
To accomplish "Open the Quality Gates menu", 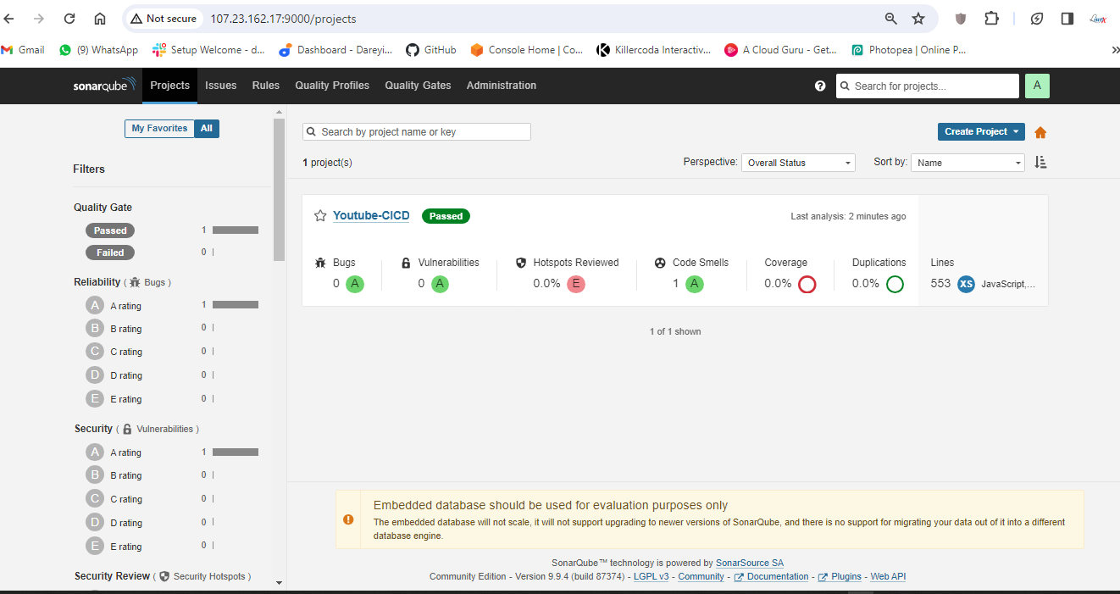I will 418,86.
